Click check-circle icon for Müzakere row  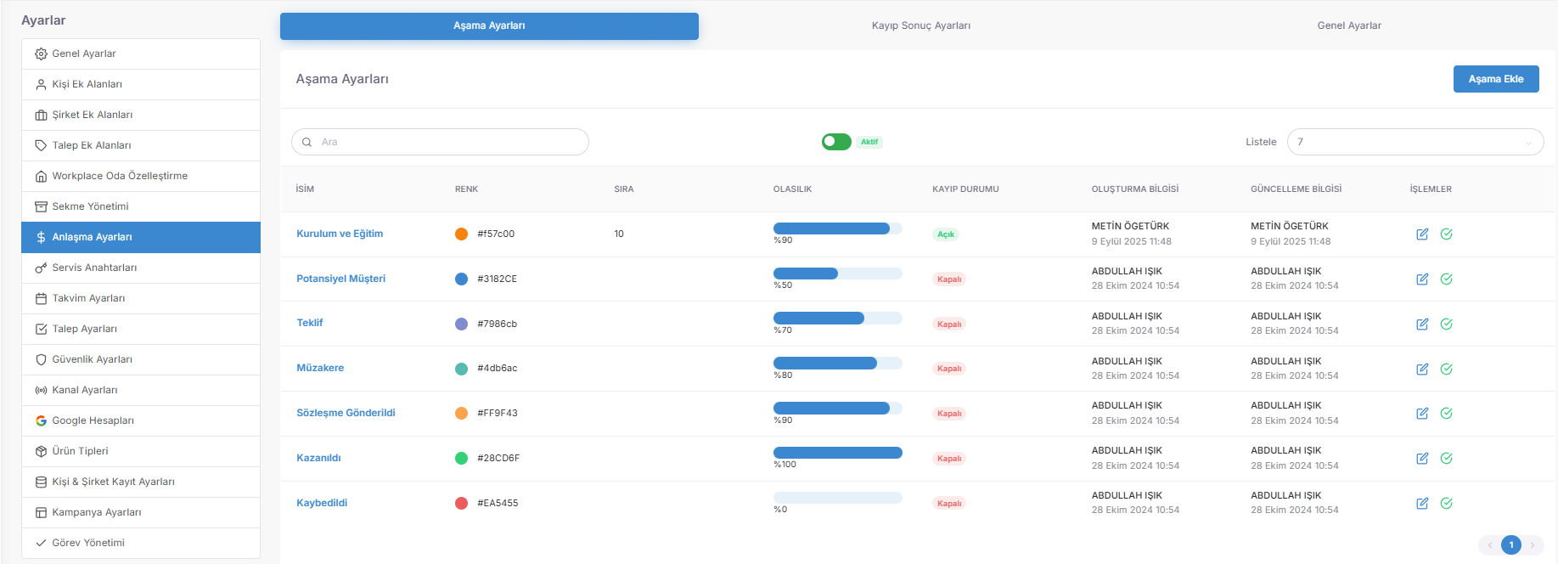(1446, 369)
